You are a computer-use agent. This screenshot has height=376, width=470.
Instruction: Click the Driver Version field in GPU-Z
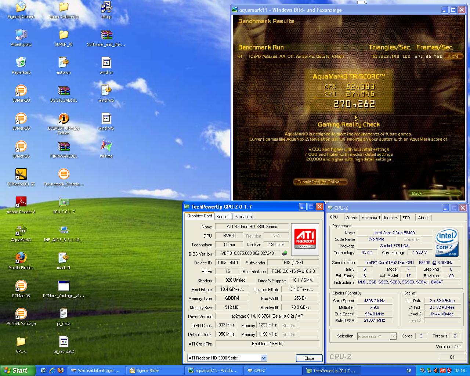tap(267, 316)
